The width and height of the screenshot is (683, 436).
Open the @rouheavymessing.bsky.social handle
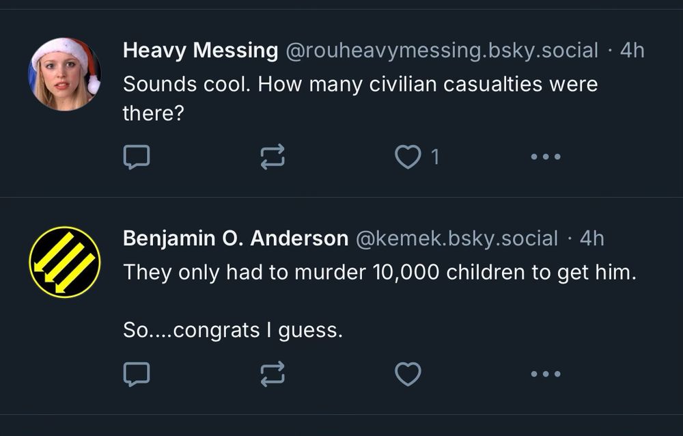coord(441,51)
